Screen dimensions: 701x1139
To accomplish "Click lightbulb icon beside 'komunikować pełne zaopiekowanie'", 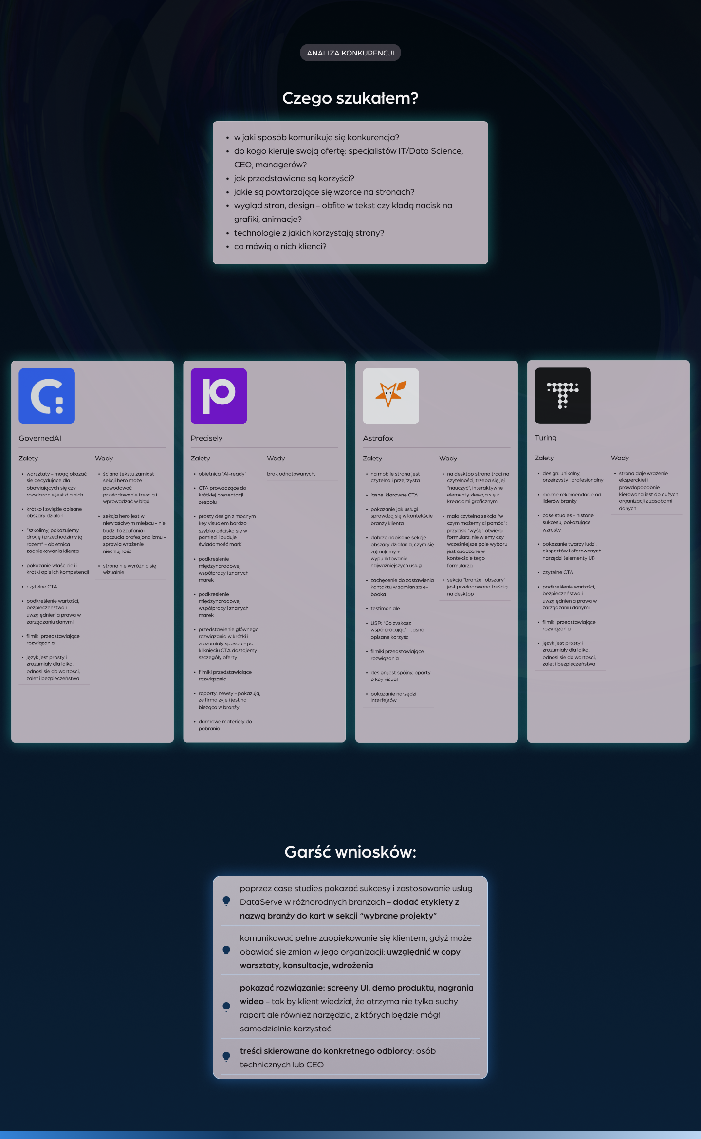I will click(226, 951).
